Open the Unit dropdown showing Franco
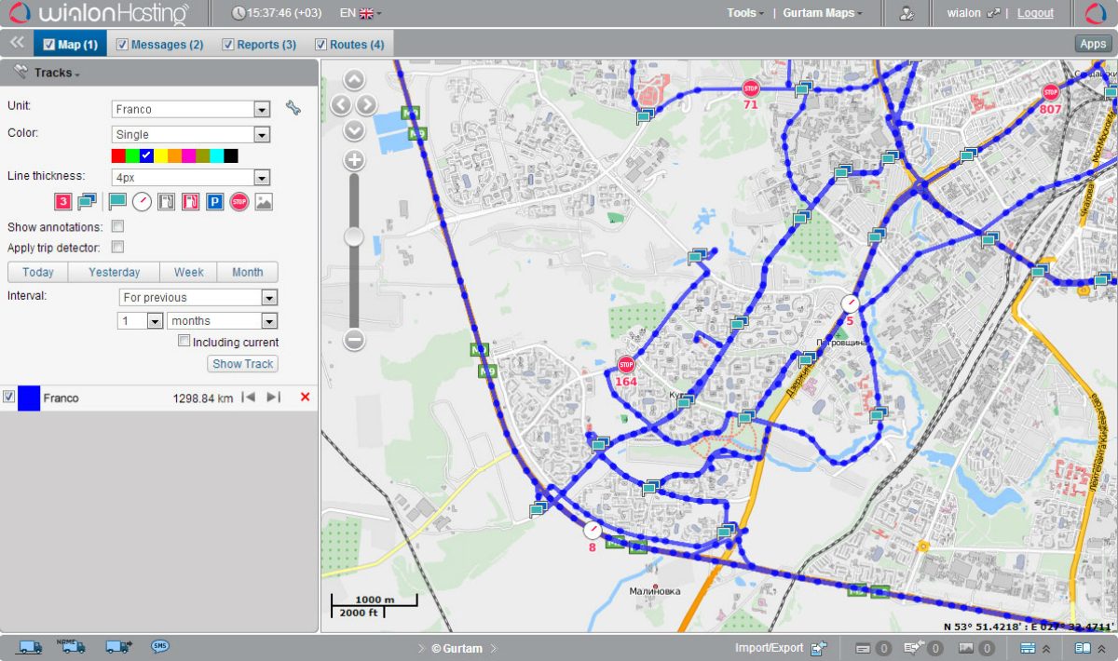This screenshot has width=1118, height=661. click(190, 109)
